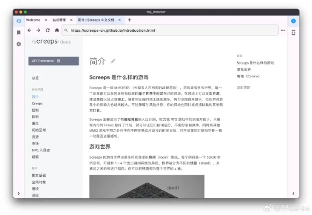Image resolution: width=312 pixels, height=215 pixels.
Task: Open Creeps in the docs sidebar
Action: point(37,104)
